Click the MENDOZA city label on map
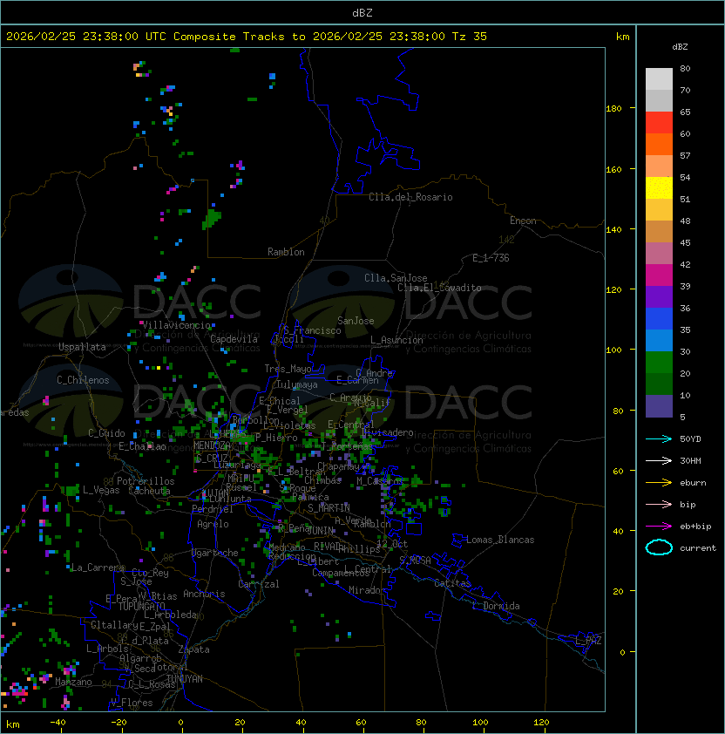This screenshot has width=725, height=734. coord(213,445)
